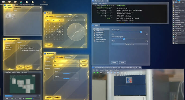Toggle Show Disks icon radio button

pyautogui.click(x=18, y=46)
